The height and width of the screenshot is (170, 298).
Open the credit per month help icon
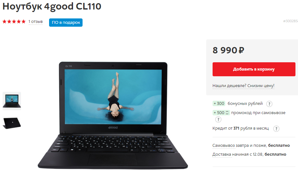[x=276, y=129]
